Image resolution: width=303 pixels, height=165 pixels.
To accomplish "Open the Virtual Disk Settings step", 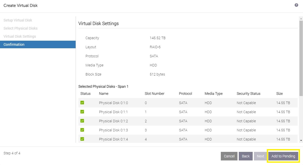I will (20, 36).
